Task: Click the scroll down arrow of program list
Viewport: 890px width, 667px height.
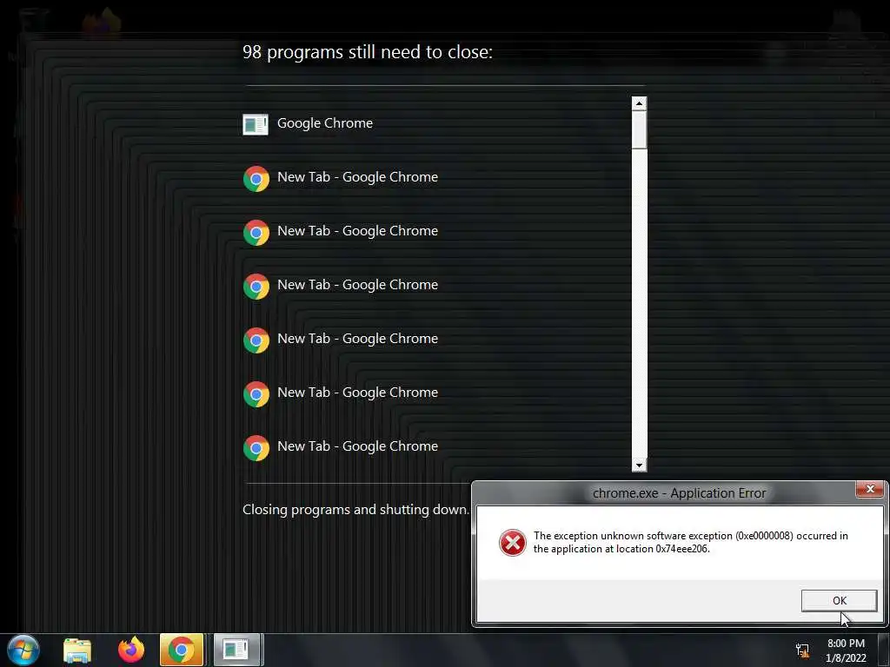Action: (639, 466)
